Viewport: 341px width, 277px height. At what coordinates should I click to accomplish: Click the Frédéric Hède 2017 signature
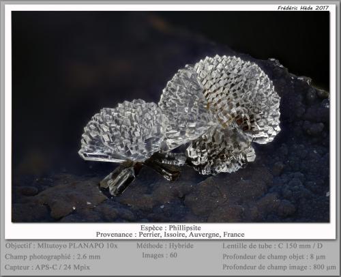pos(303,8)
